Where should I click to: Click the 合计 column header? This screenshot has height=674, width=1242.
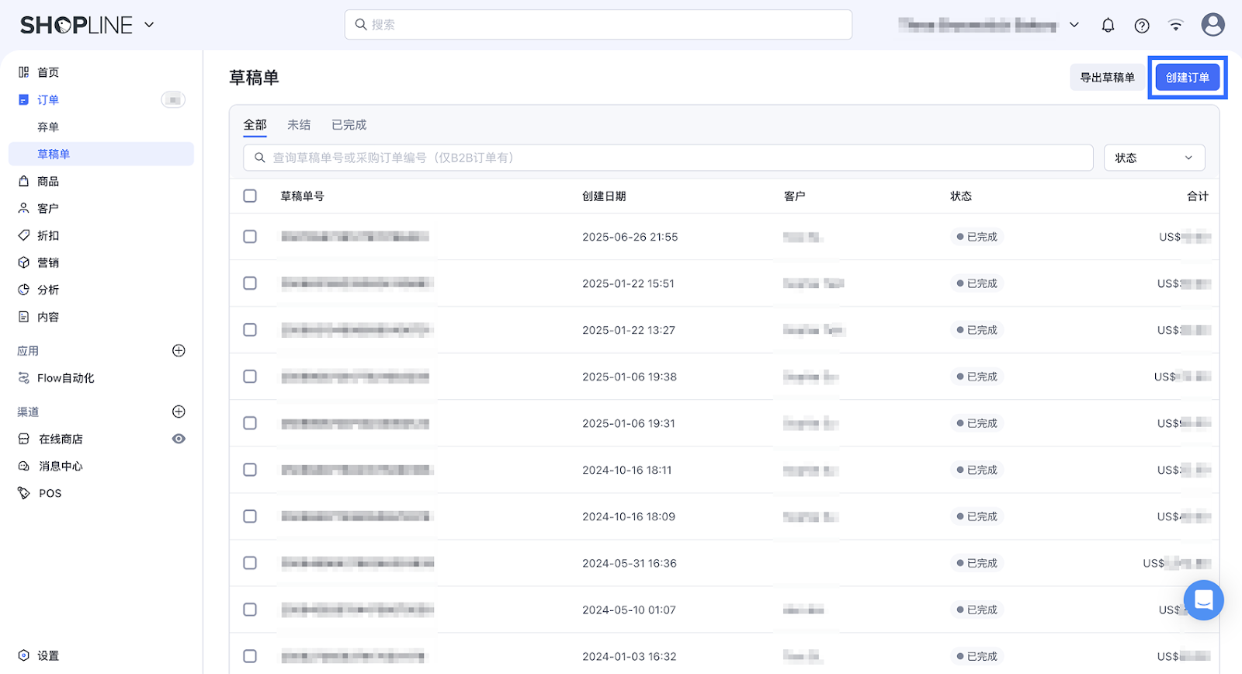(x=1198, y=196)
